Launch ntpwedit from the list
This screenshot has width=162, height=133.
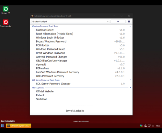pos(80,64)
